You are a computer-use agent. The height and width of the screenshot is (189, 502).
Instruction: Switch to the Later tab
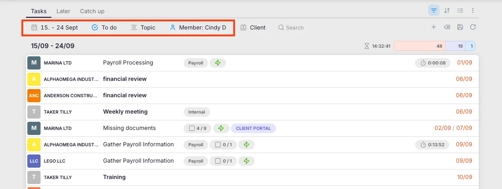[x=63, y=11]
